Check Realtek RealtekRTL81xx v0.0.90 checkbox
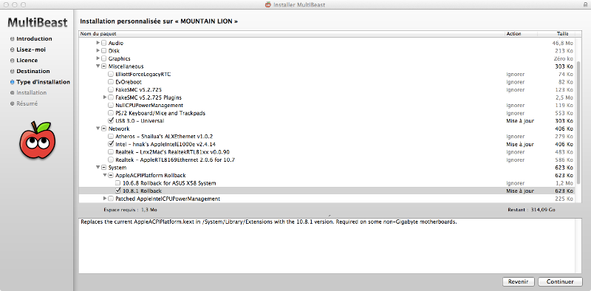591x291 pixels. click(110, 152)
